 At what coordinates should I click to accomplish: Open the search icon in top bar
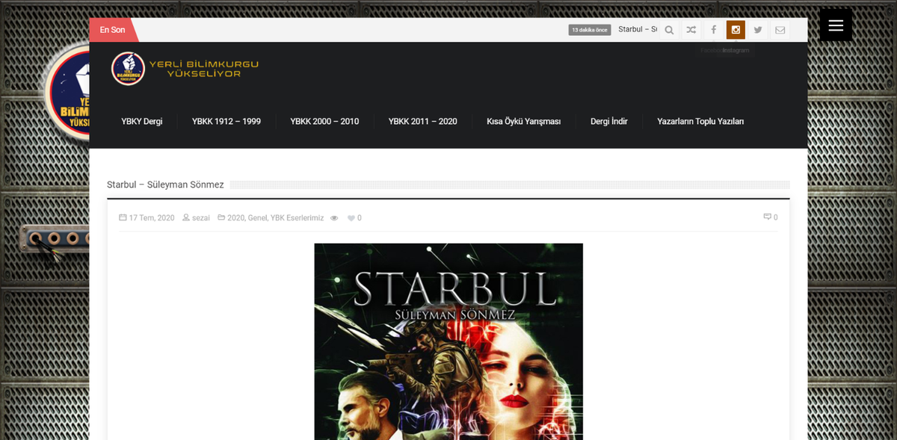coord(669,30)
